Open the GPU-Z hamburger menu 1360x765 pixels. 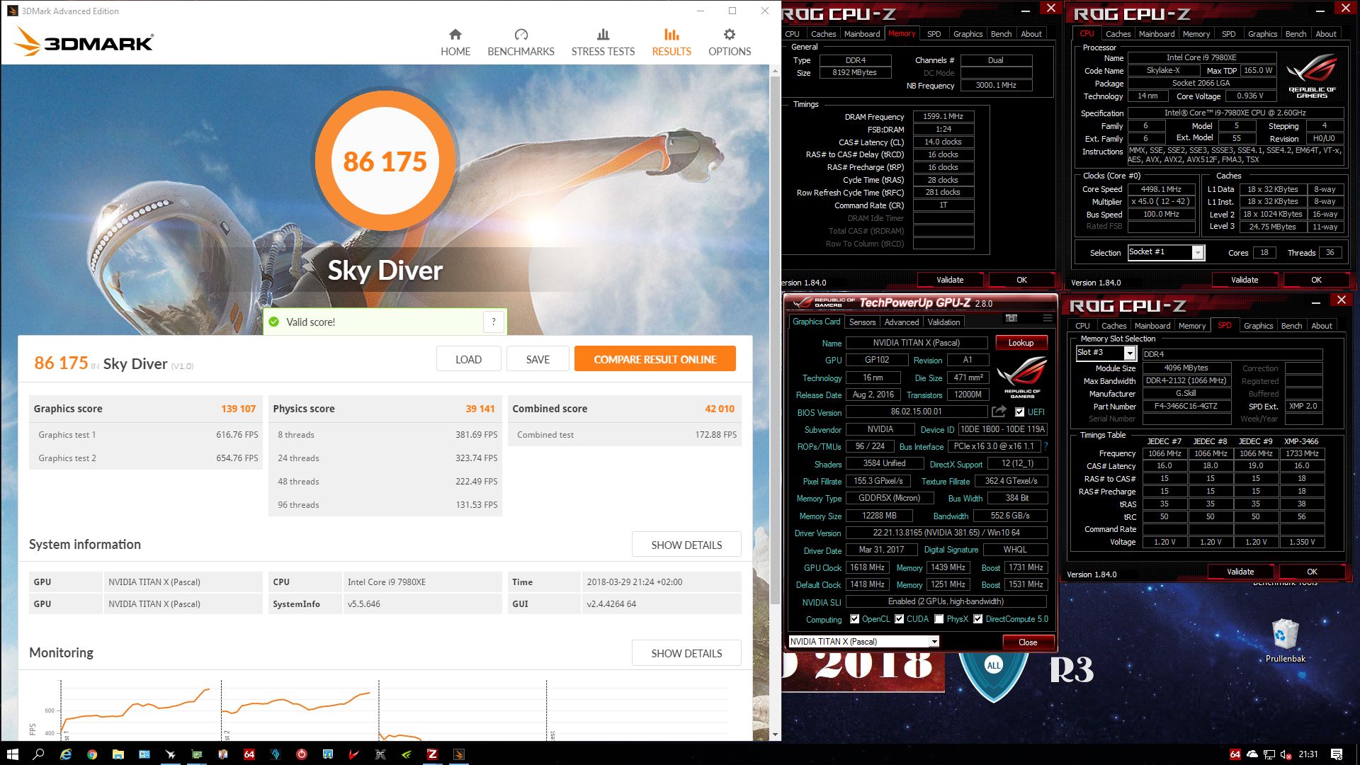click(1048, 318)
